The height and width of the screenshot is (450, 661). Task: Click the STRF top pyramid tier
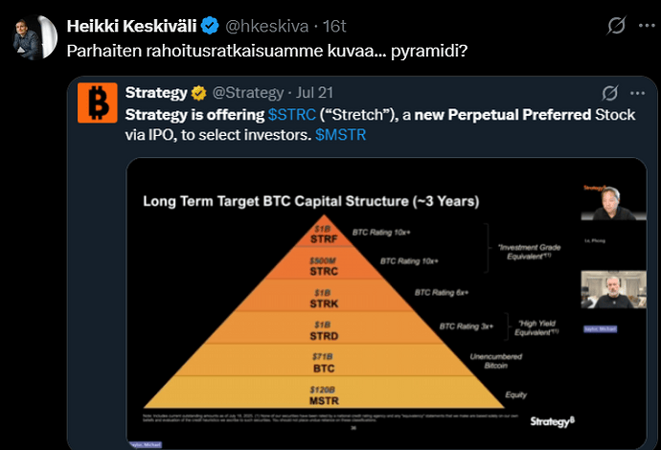point(322,236)
